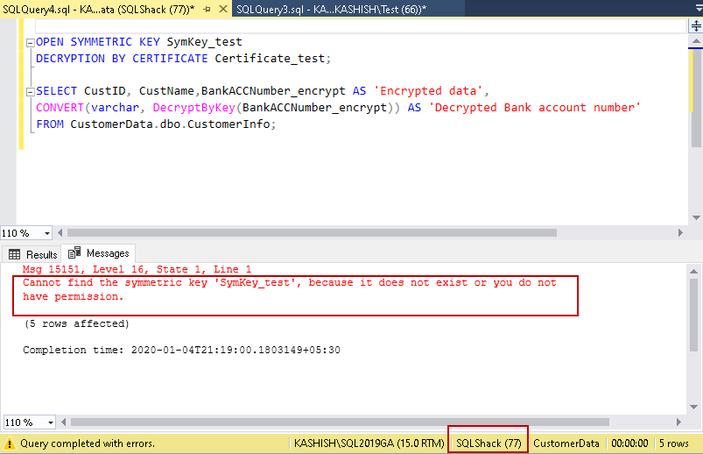Collapse the OPEN SYMMETRIC KEY code block
703x454 pixels.
(31, 43)
